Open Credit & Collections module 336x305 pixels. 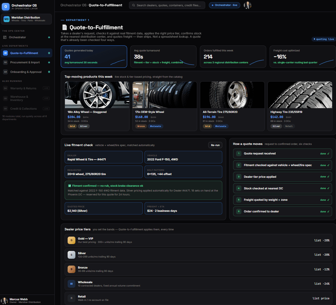[x=26, y=109]
